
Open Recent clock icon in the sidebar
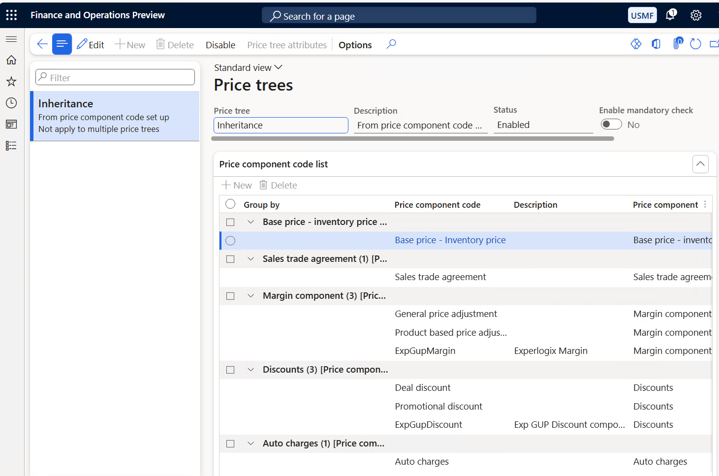pos(11,103)
